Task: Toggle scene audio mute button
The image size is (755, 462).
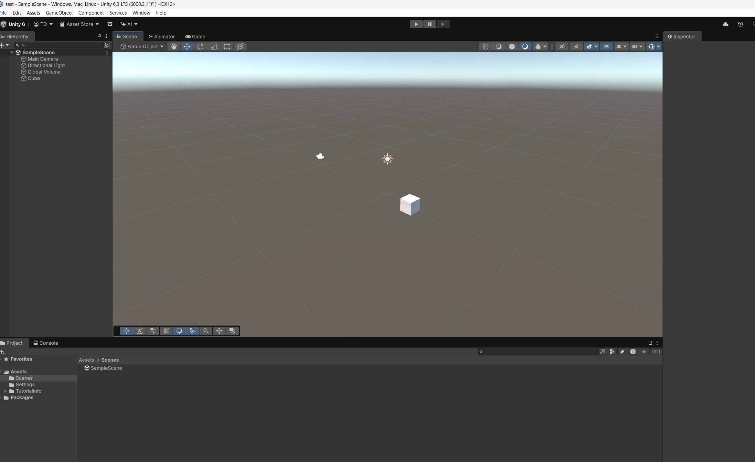Action: [576, 47]
